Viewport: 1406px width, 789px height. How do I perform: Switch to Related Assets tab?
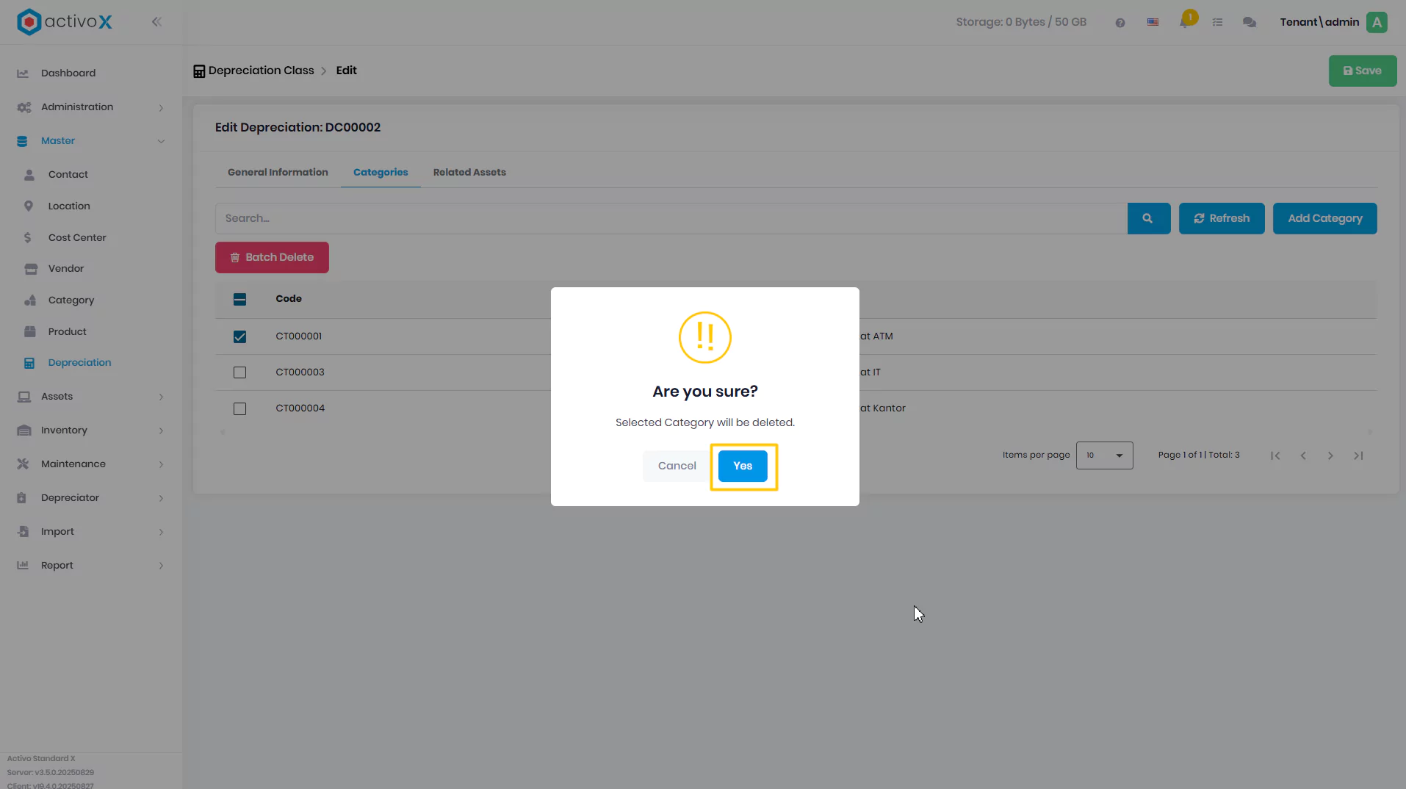[x=469, y=173]
